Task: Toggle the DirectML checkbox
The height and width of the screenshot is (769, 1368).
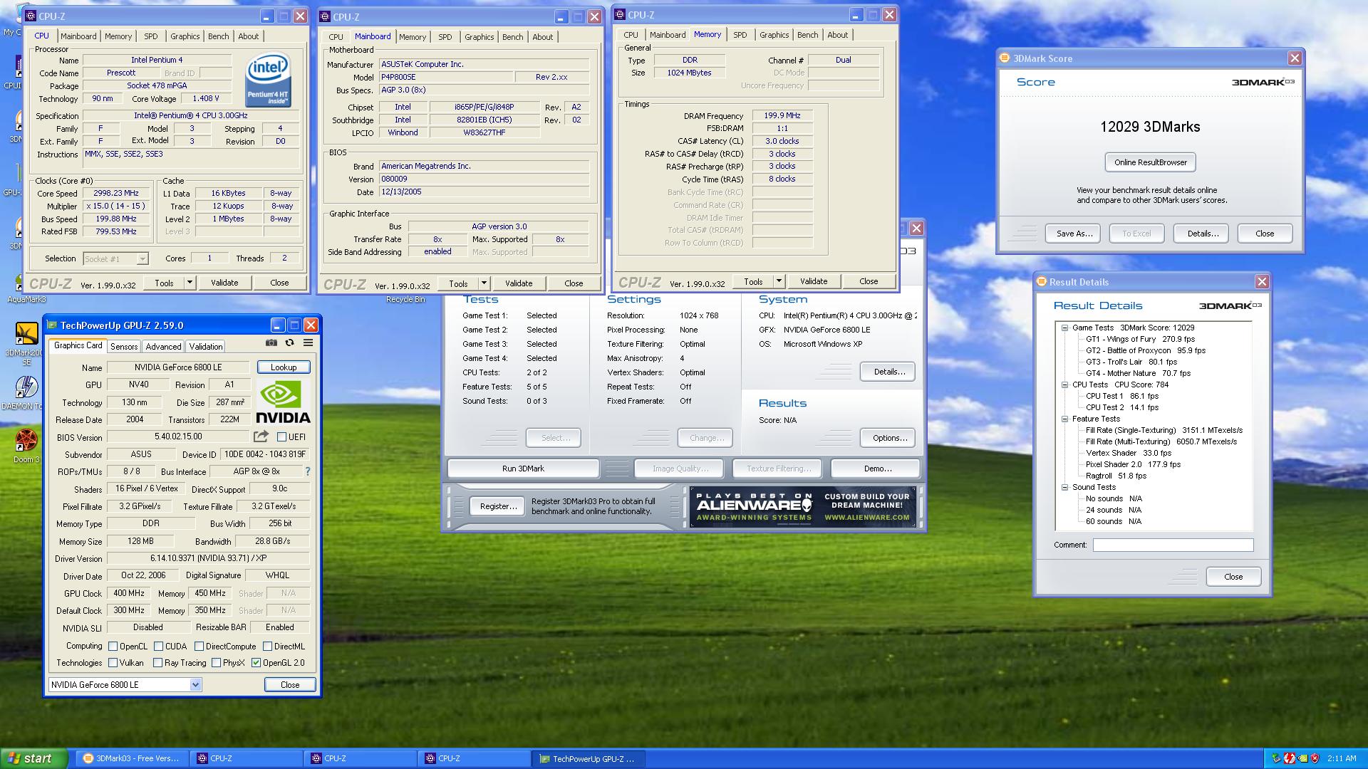Action: (267, 647)
